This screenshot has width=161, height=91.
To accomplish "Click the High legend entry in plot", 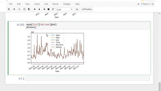I will [58, 38].
